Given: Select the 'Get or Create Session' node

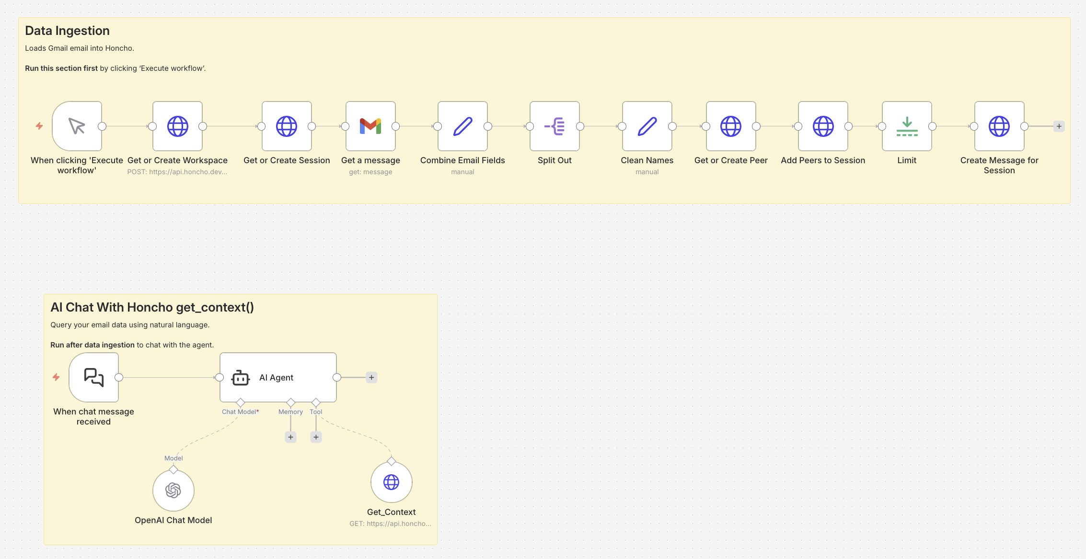Looking at the screenshot, I should pyautogui.click(x=286, y=126).
